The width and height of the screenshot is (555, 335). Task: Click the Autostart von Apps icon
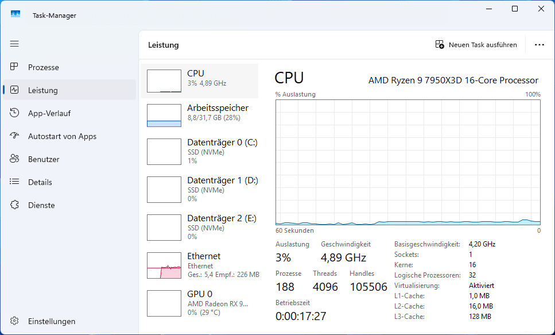pyautogui.click(x=15, y=136)
